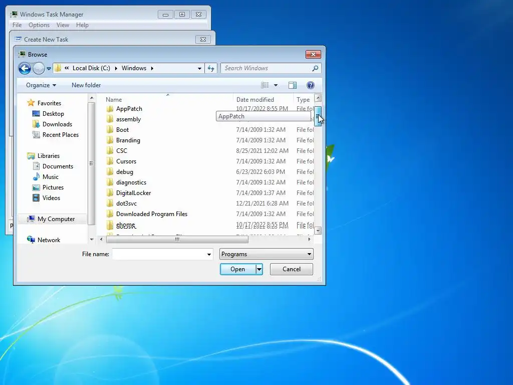Viewport: 513px width, 385px height.
Task: Open the Organize menu
Action: [x=41, y=85]
